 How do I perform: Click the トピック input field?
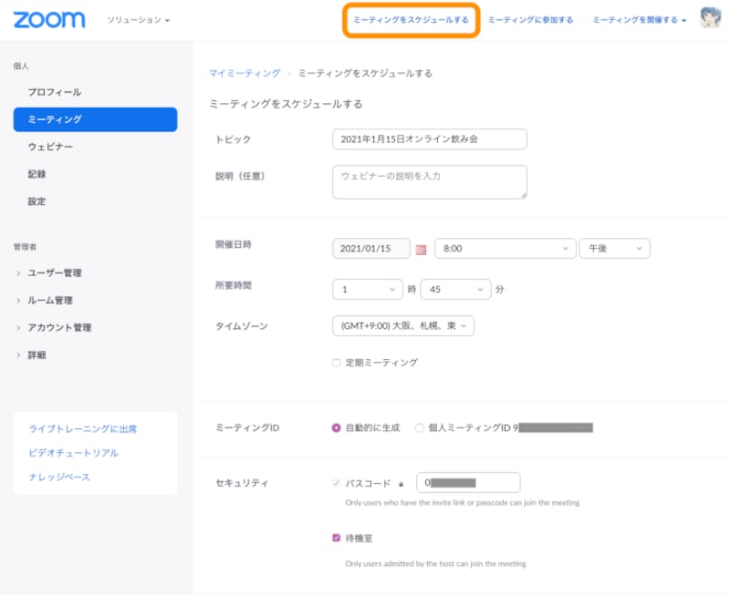click(429, 138)
